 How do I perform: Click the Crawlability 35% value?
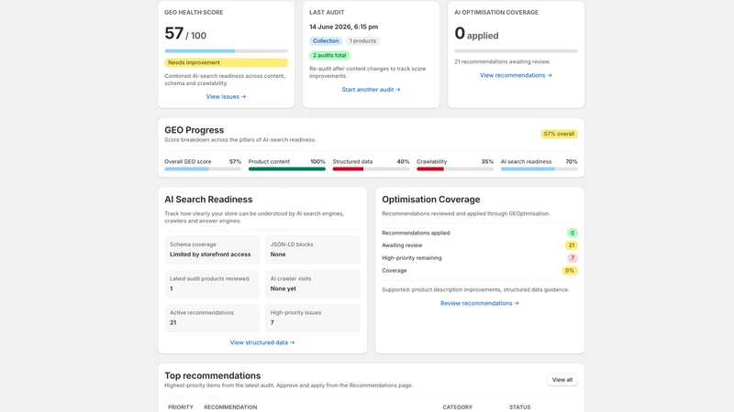487,162
